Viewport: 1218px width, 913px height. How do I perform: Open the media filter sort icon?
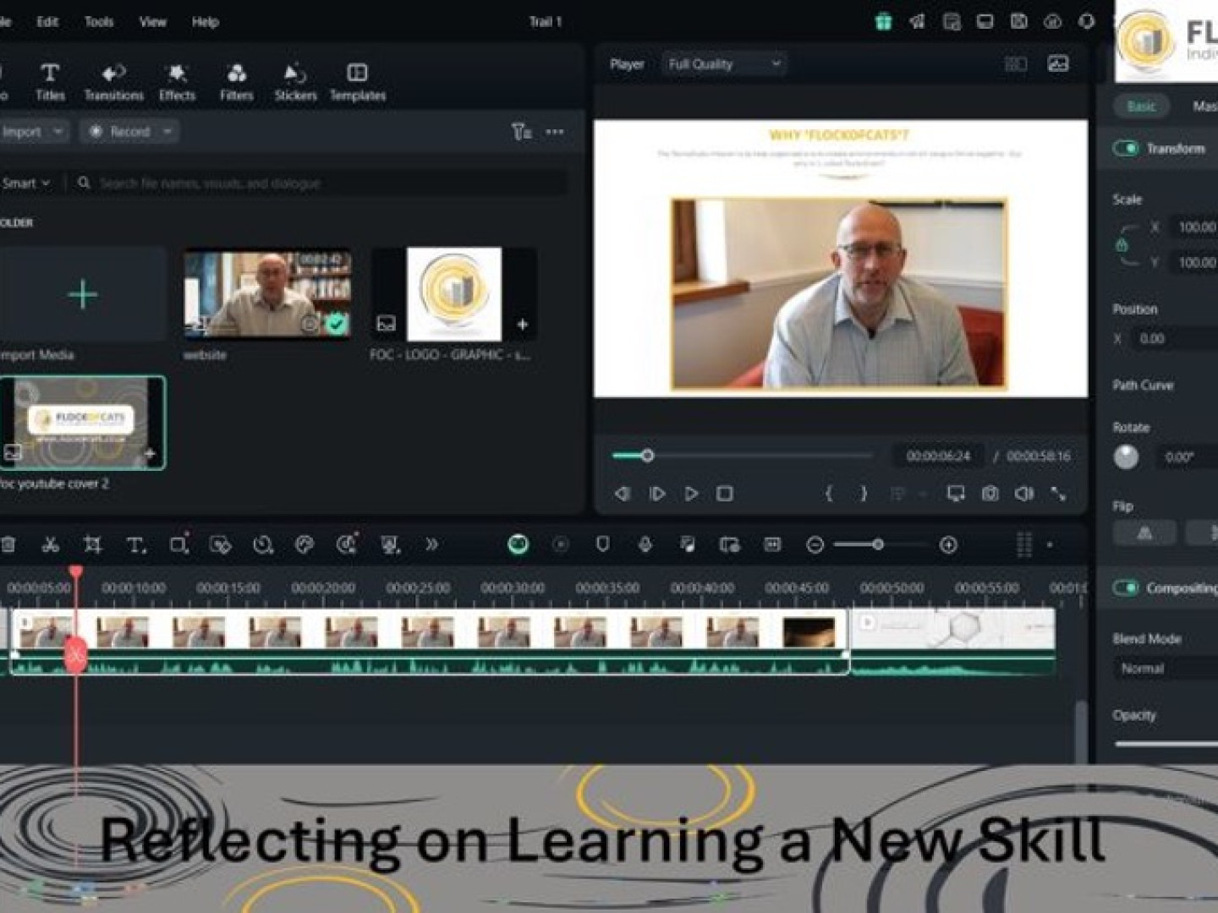click(x=521, y=132)
